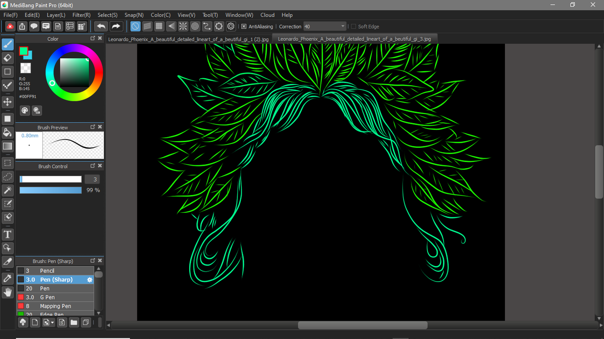Click the brush folder button
Screen dimensions: 604x339
(74, 323)
